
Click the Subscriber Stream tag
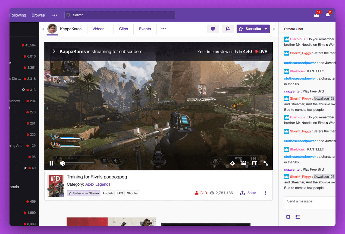84,193
